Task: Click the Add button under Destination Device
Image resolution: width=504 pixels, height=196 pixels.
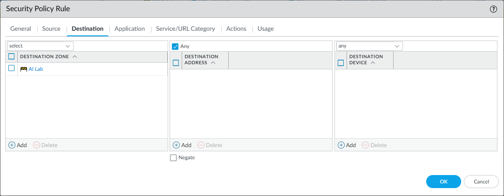Action: click(347, 145)
